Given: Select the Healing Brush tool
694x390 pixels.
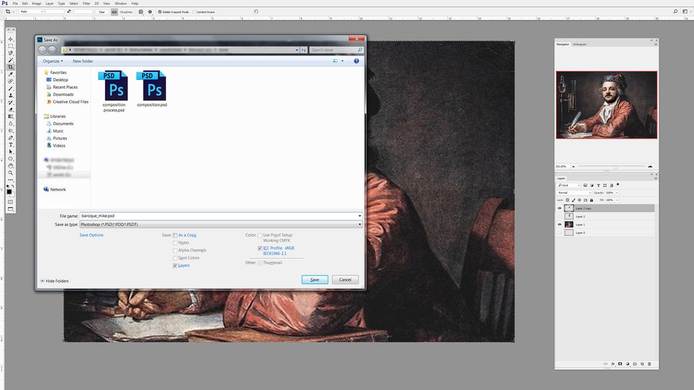Looking at the screenshot, I should (11, 81).
